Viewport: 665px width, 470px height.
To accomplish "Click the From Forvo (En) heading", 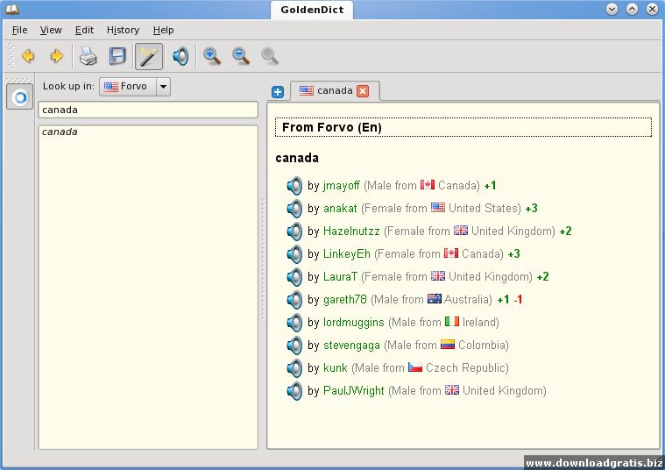I will click(463, 127).
